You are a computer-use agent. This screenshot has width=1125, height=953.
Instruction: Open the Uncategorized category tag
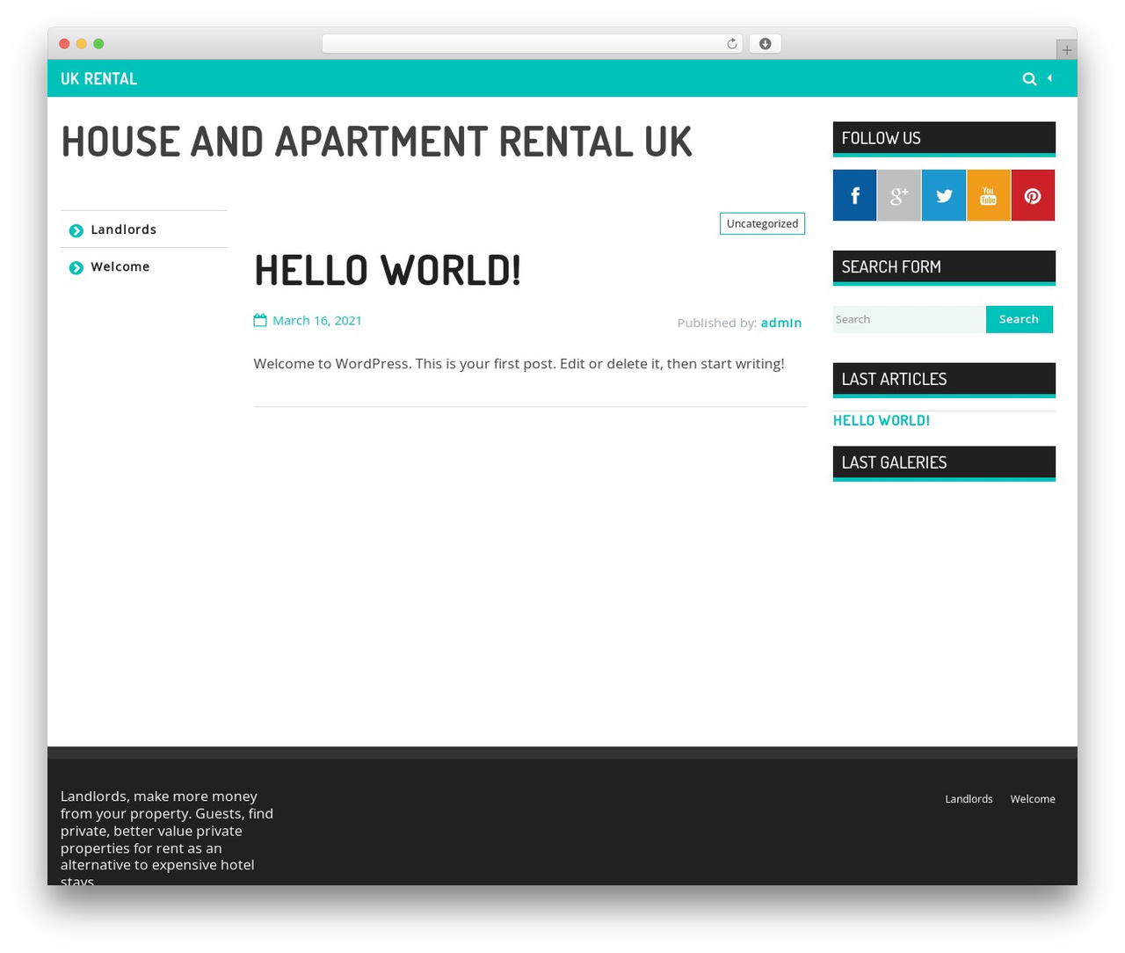762,223
